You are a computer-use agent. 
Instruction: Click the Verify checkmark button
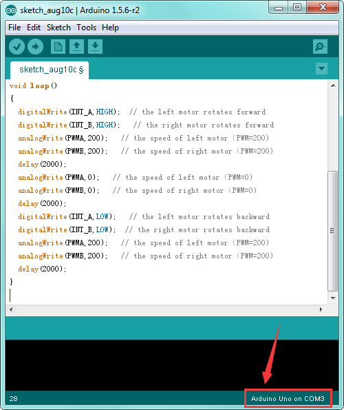tap(17, 47)
